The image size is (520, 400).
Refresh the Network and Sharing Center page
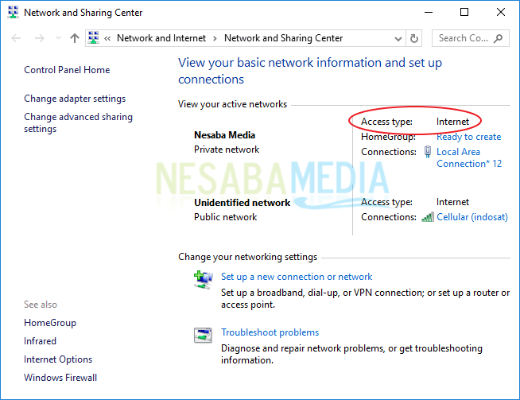coord(413,38)
